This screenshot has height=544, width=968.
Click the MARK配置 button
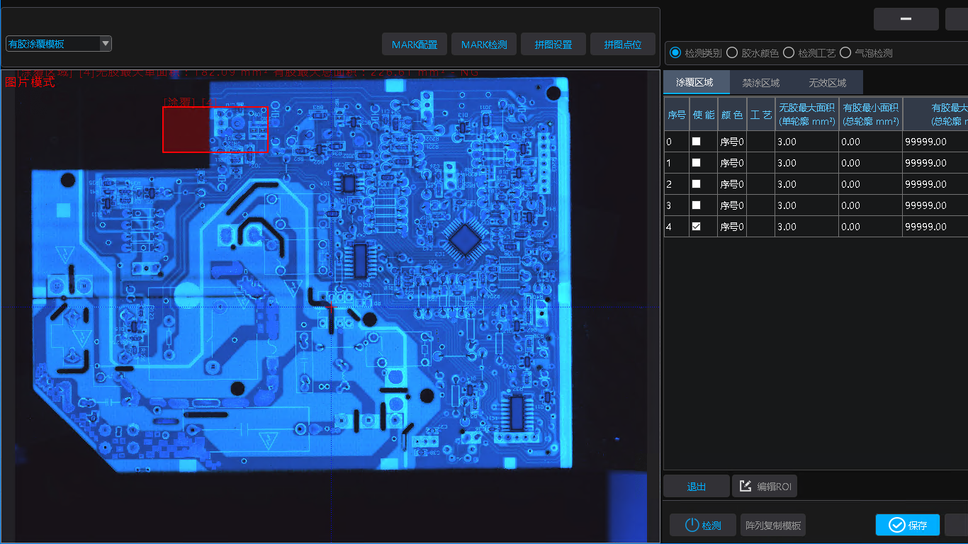[415, 45]
